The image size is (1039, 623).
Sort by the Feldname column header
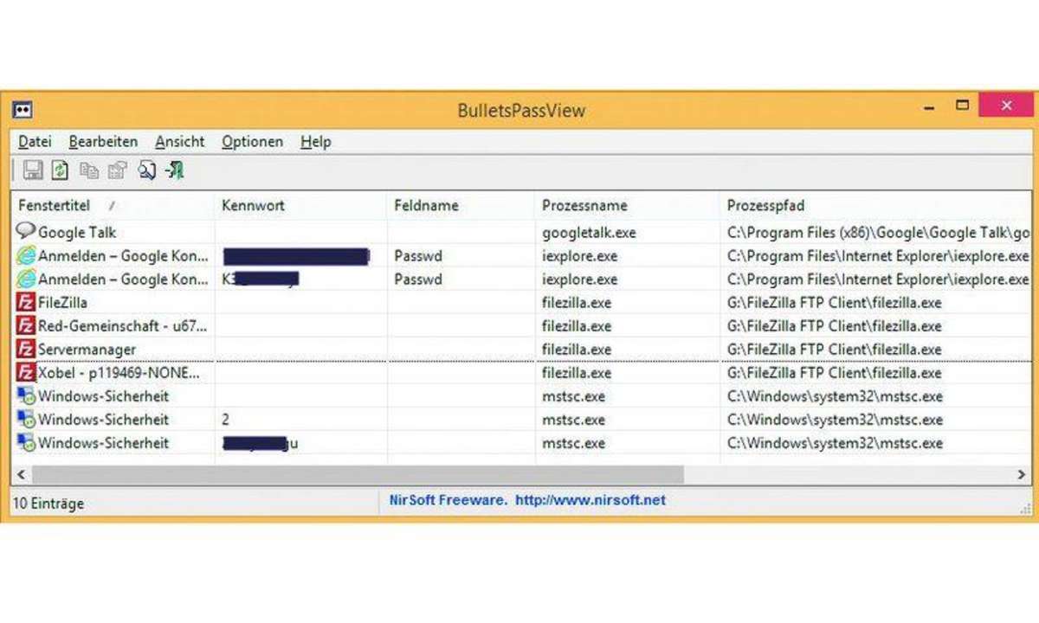point(461,206)
